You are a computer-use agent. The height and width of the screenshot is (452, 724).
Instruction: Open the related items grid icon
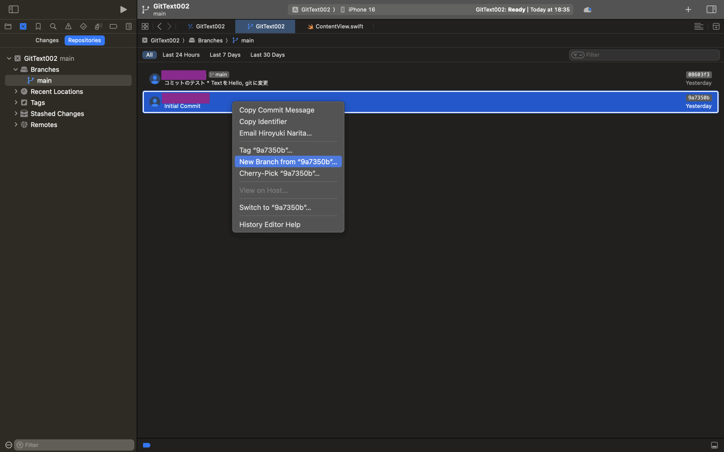145,26
